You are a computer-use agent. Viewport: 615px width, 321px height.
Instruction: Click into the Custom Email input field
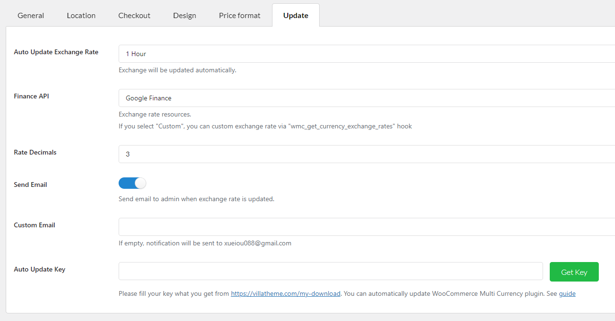click(x=366, y=227)
